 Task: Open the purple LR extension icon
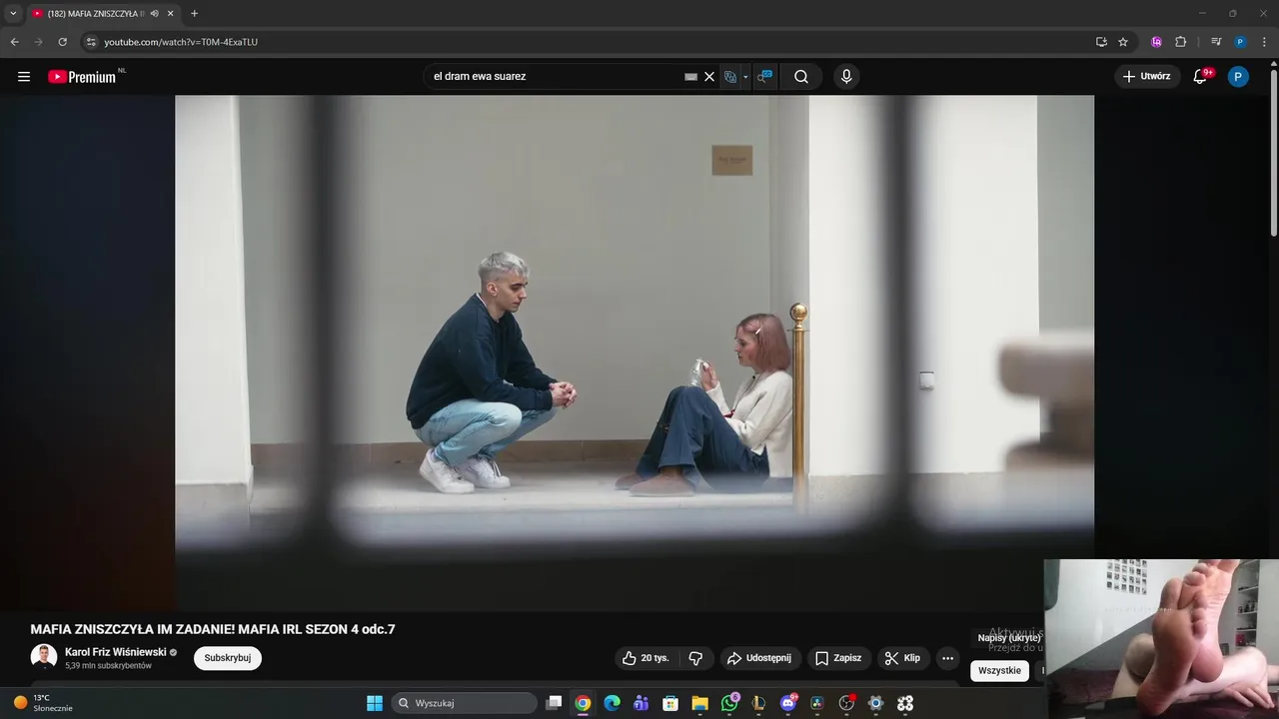(1157, 42)
